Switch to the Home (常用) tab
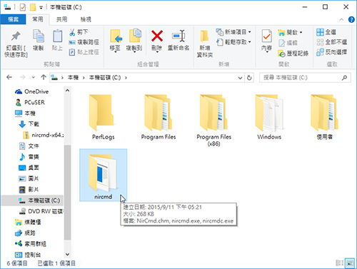The image size is (357, 269). pyautogui.click(x=38, y=19)
